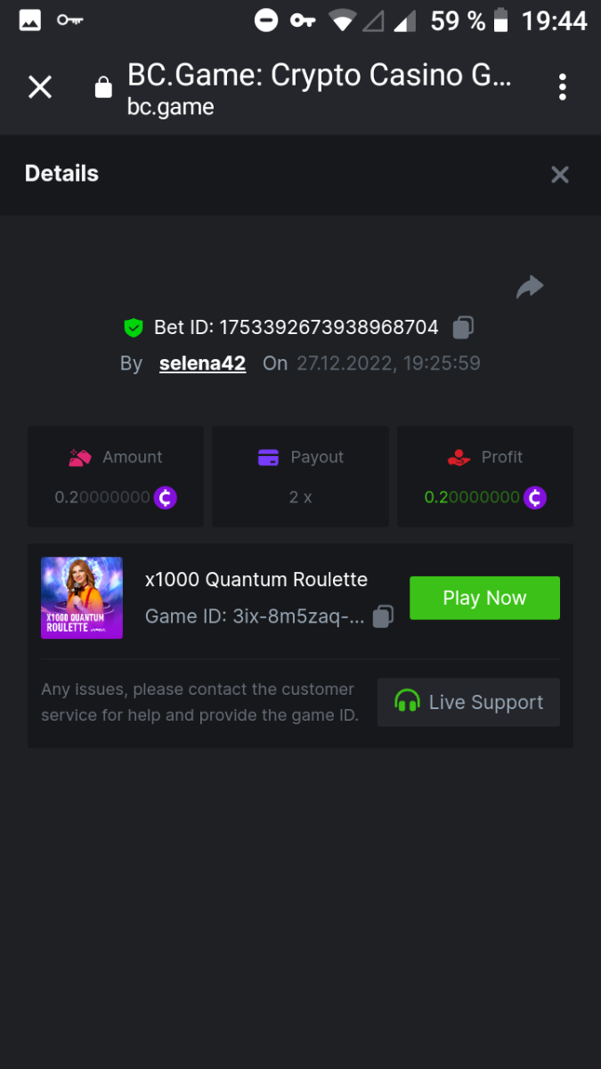The width and height of the screenshot is (601, 1069).
Task: Click the Payout card icon
Action: (x=268, y=457)
